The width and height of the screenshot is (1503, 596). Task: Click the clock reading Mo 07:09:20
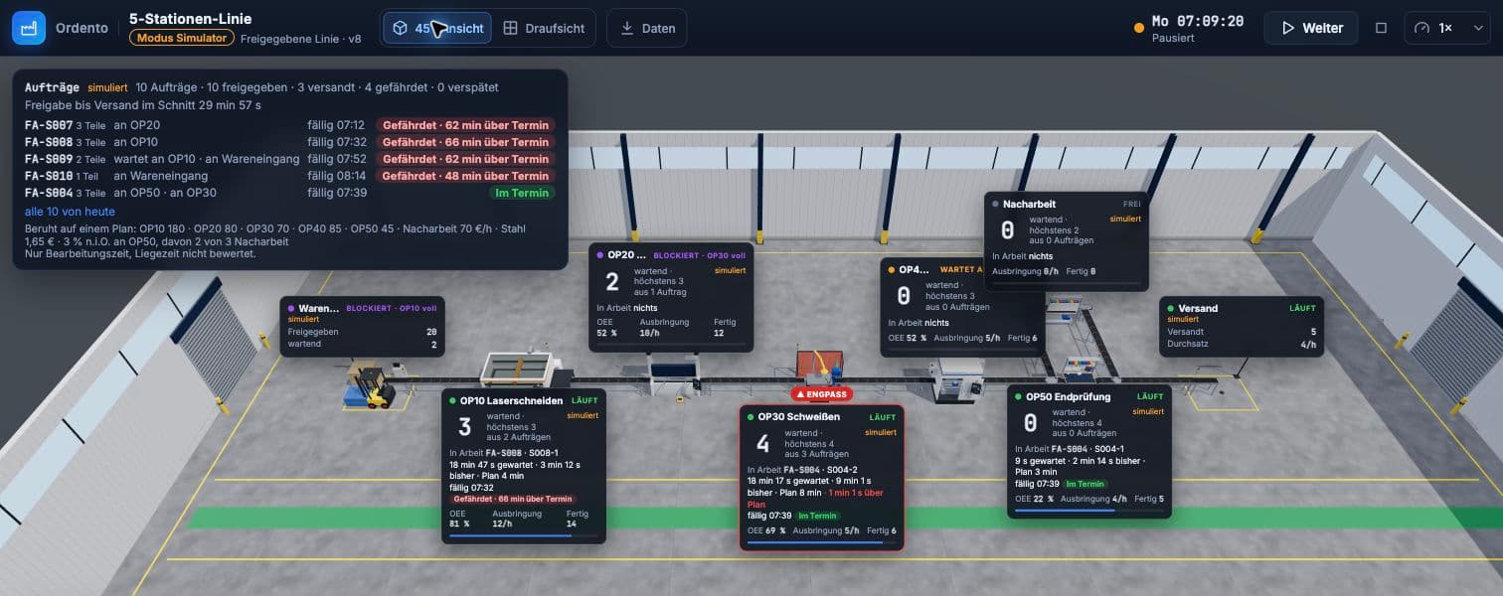1198,21
